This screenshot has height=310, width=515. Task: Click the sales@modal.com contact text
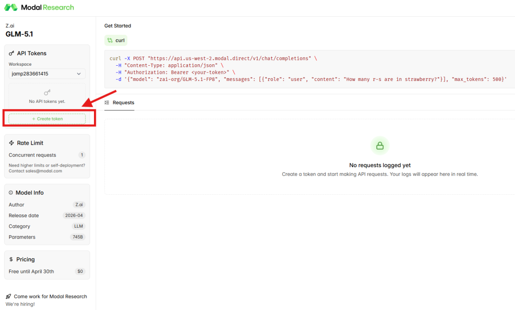click(x=44, y=171)
